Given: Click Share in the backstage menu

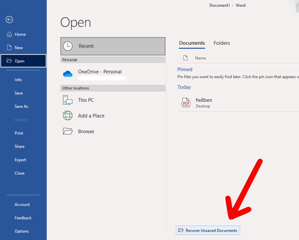Looking at the screenshot, I should [x=19, y=147].
